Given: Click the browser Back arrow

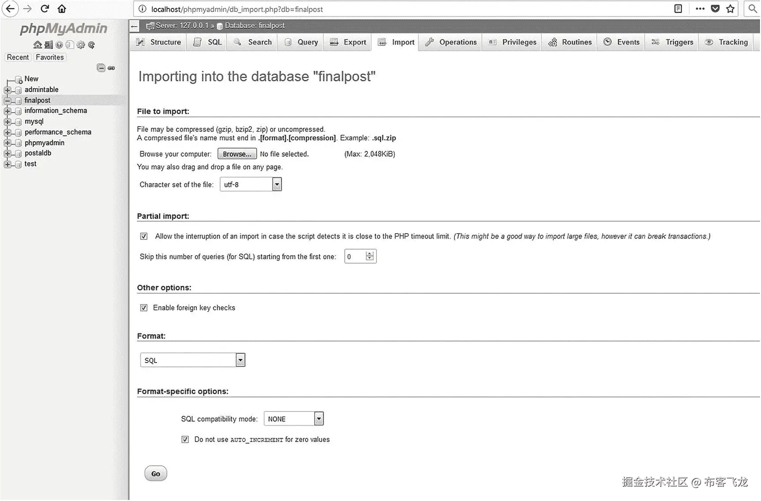Looking at the screenshot, I should pyautogui.click(x=10, y=9).
